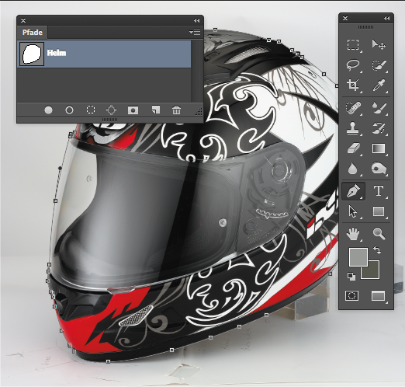Open the foreground color swatch

(x=358, y=257)
